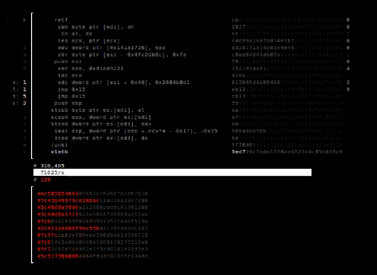The height and width of the screenshot is (275, 377).
Task: Click red hex entry beginning 48c585b54b03
Action: (x=92, y=194)
